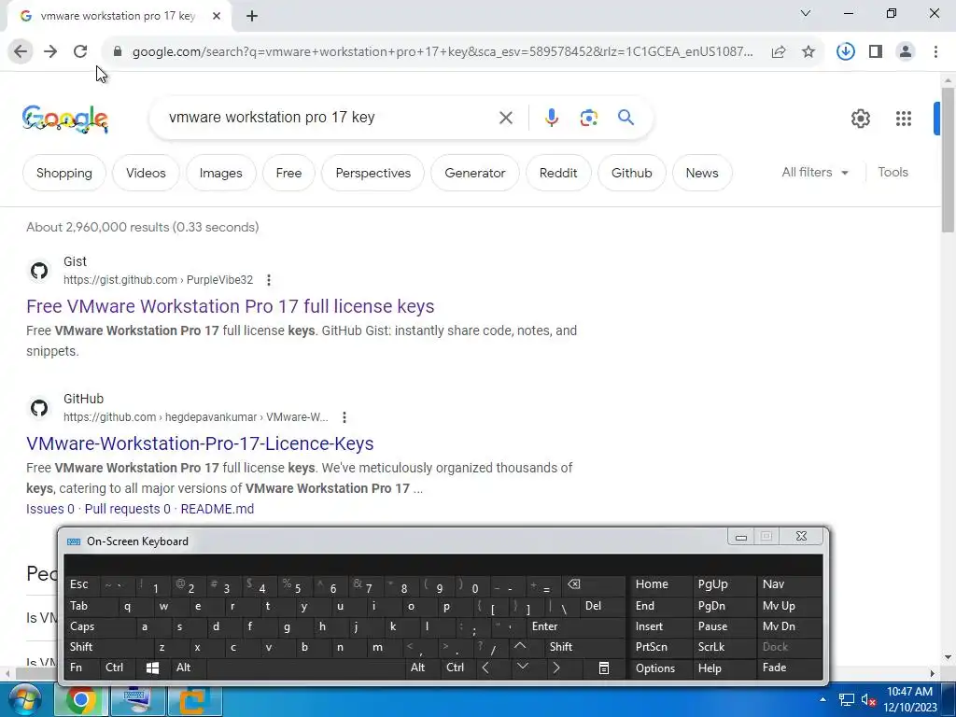Reload the current page
Viewport: 956px width, 717px height.
pyautogui.click(x=80, y=52)
